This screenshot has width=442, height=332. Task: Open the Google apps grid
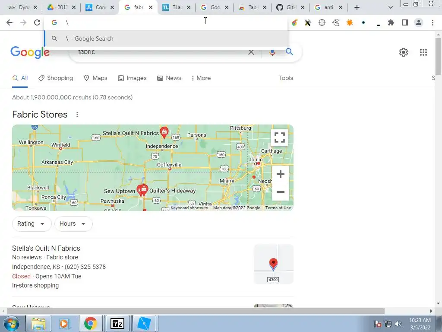pyautogui.click(x=423, y=52)
